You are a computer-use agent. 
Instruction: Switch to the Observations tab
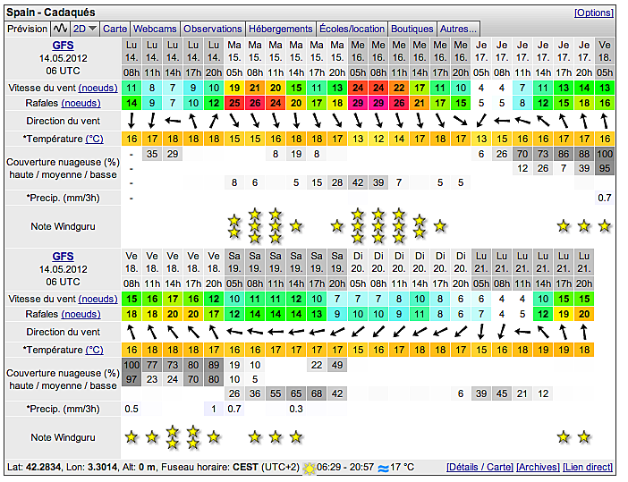[x=213, y=29]
